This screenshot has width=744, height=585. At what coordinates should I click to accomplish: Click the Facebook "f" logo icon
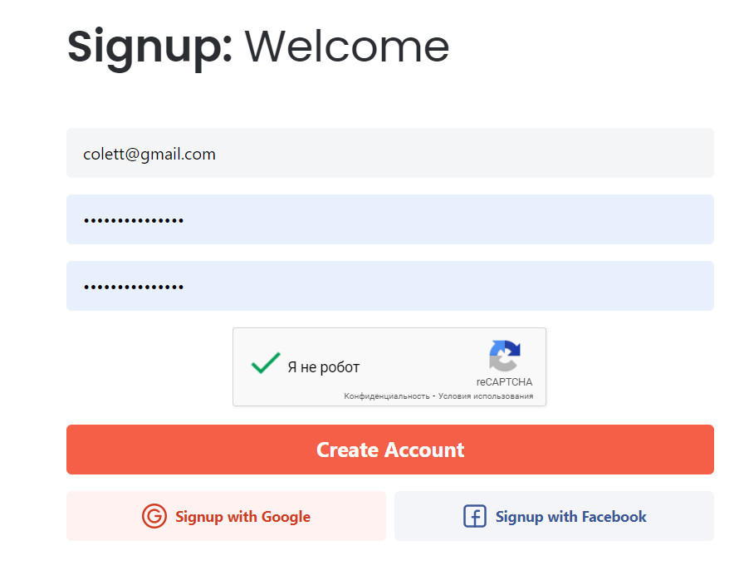(474, 516)
